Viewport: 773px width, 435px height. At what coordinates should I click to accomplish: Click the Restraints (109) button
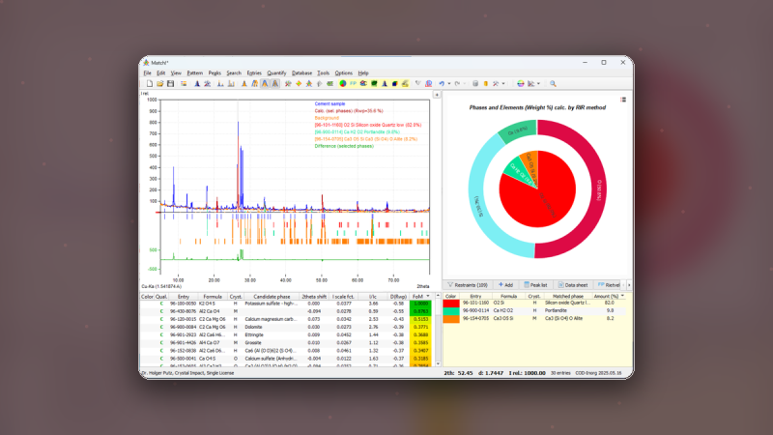pyautogui.click(x=468, y=285)
